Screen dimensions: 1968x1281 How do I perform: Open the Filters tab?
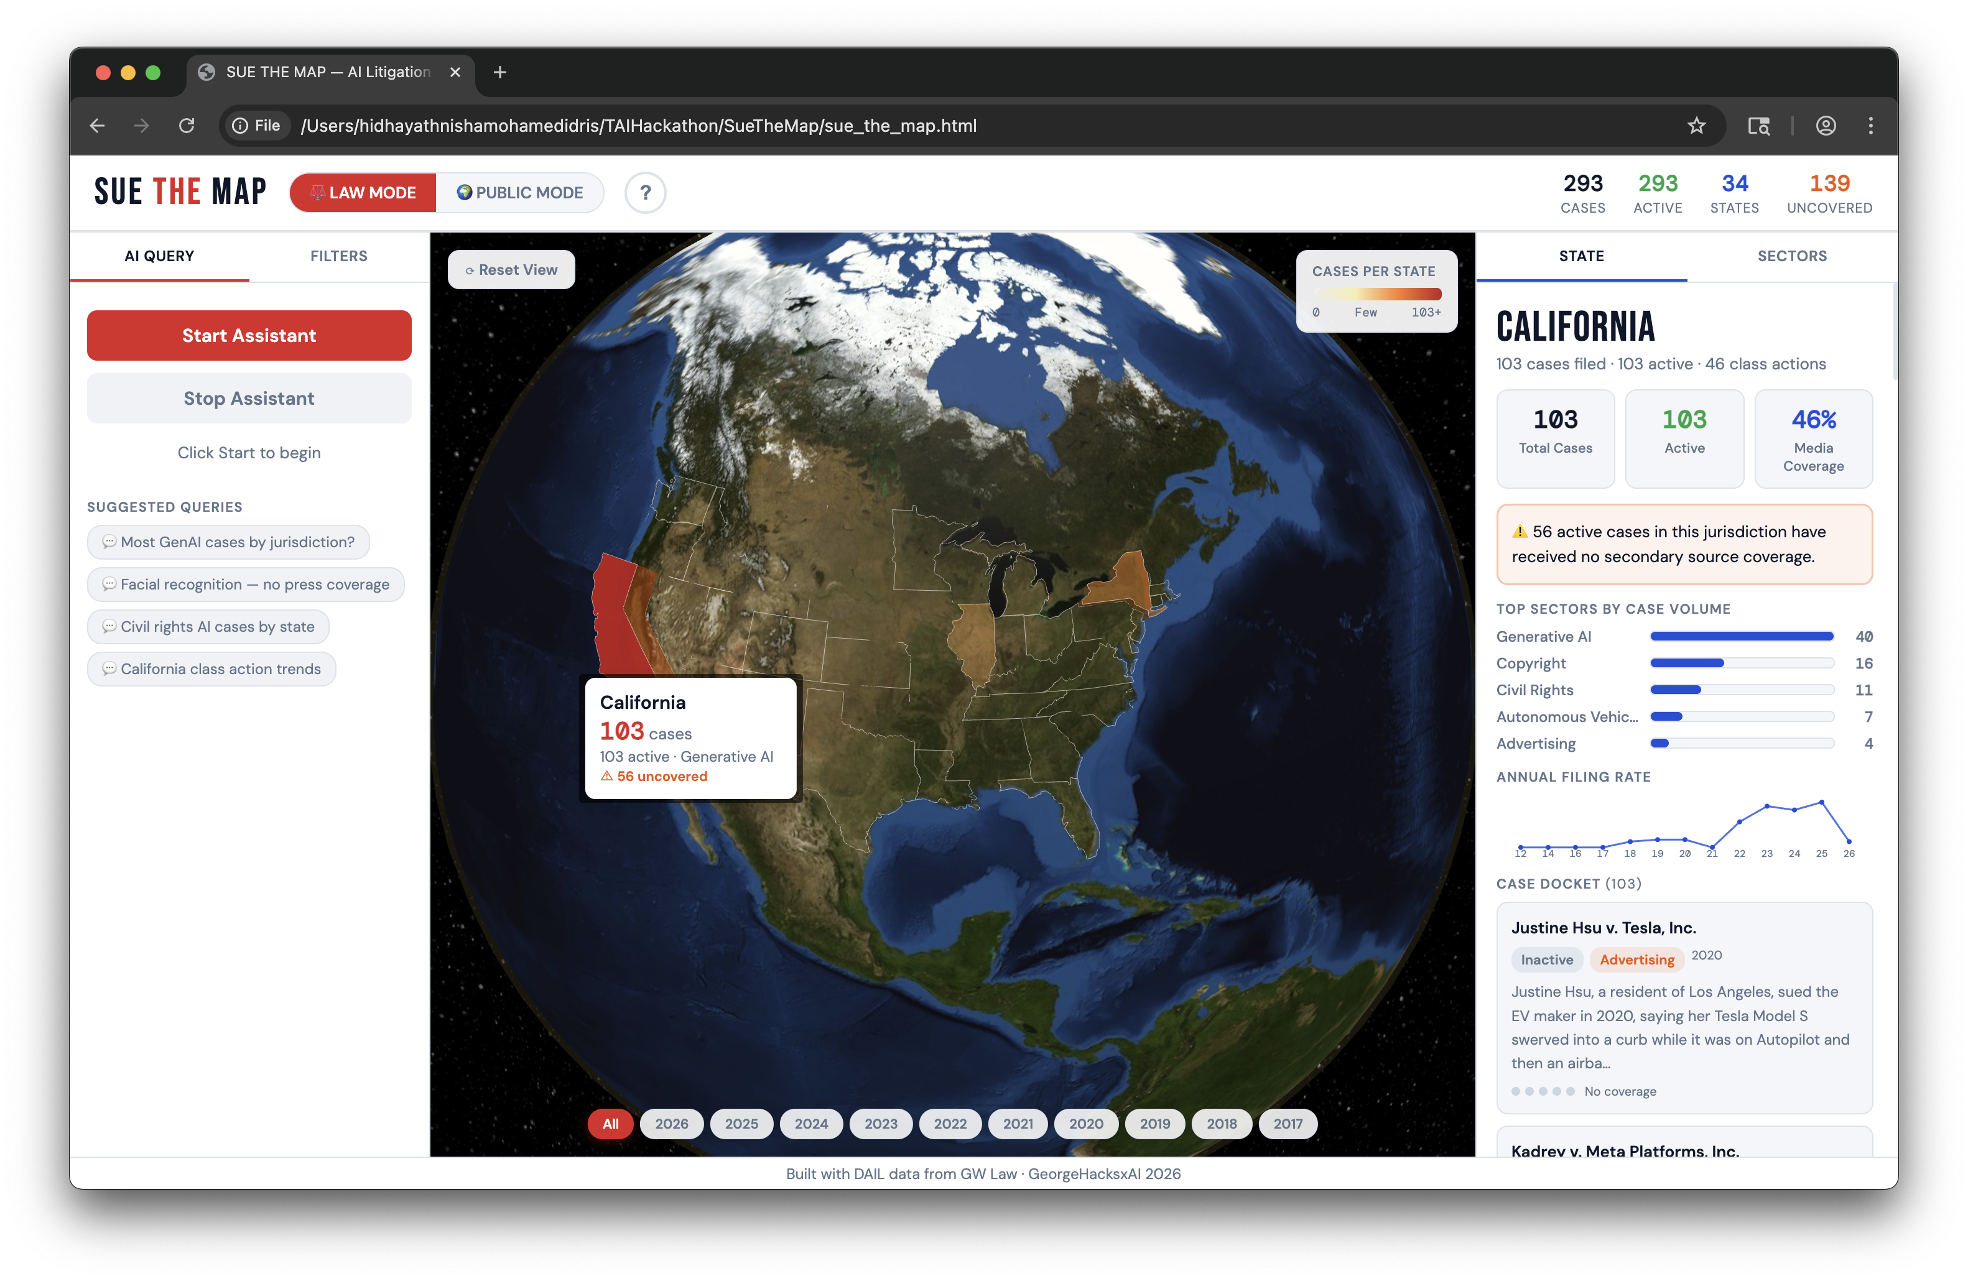(x=338, y=256)
